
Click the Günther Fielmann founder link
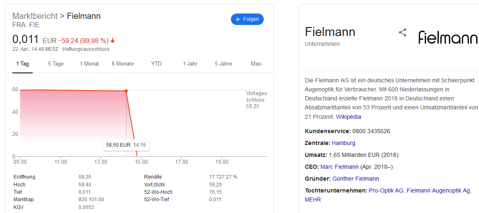coord(355,179)
